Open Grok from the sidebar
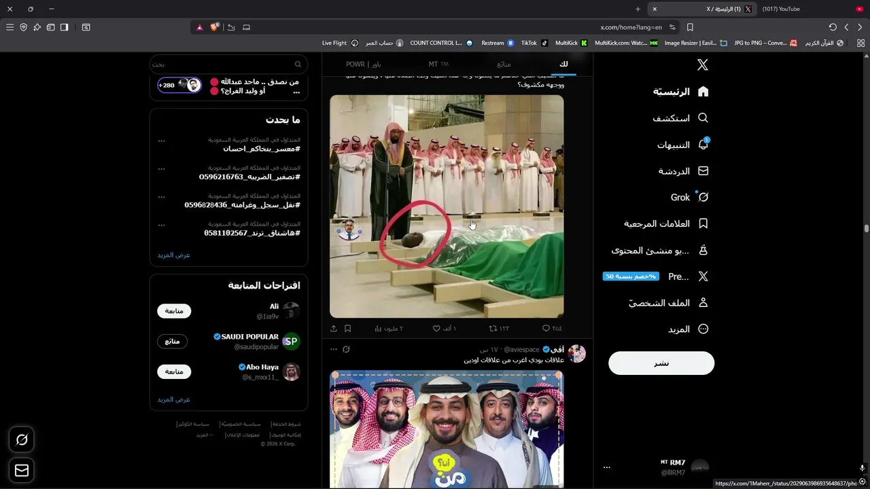The width and height of the screenshot is (870, 489). pyautogui.click(x=690, y=197)
